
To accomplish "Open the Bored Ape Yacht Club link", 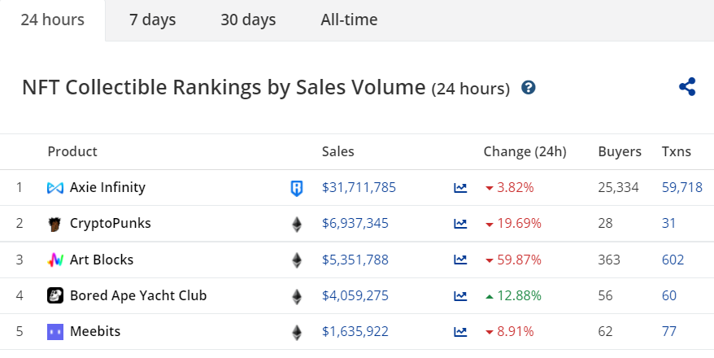I will (138, 295).
